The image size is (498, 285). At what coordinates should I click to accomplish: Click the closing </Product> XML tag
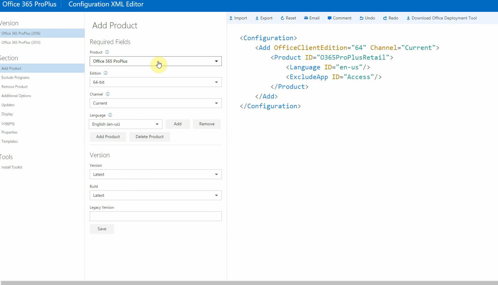click(x=290, y=87)
